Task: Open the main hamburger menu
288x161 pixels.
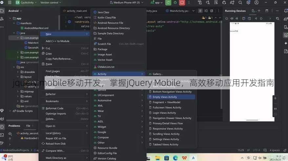Action: click(x=10, y=3)
